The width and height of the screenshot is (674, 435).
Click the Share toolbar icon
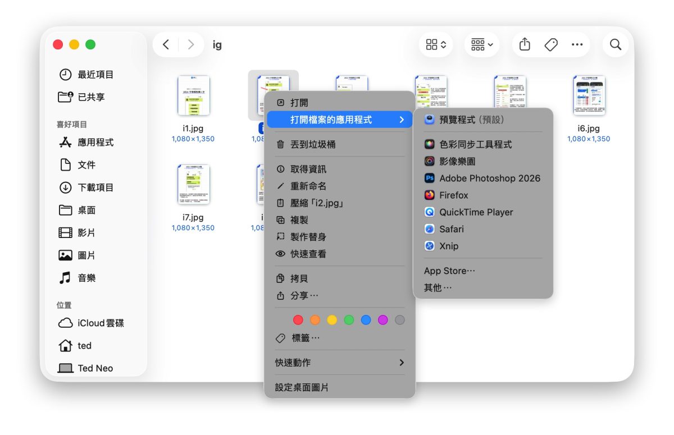coord(525,45)
